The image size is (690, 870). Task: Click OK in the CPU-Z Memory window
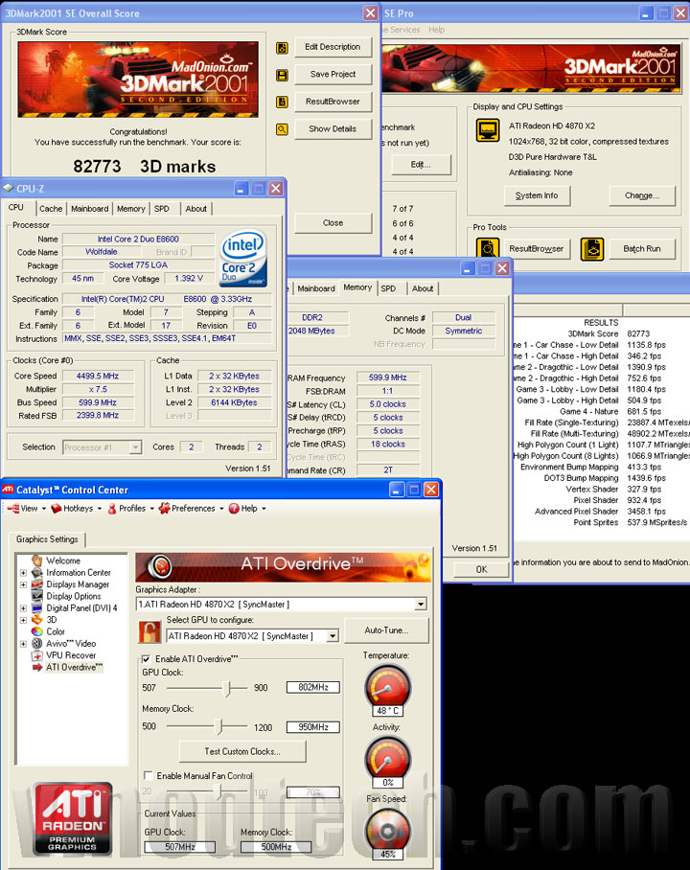pyautogui.click(x=481, y=569)
